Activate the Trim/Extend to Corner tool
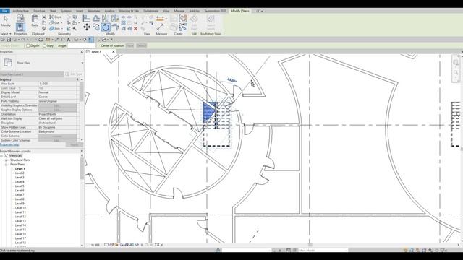 (115, 27)
